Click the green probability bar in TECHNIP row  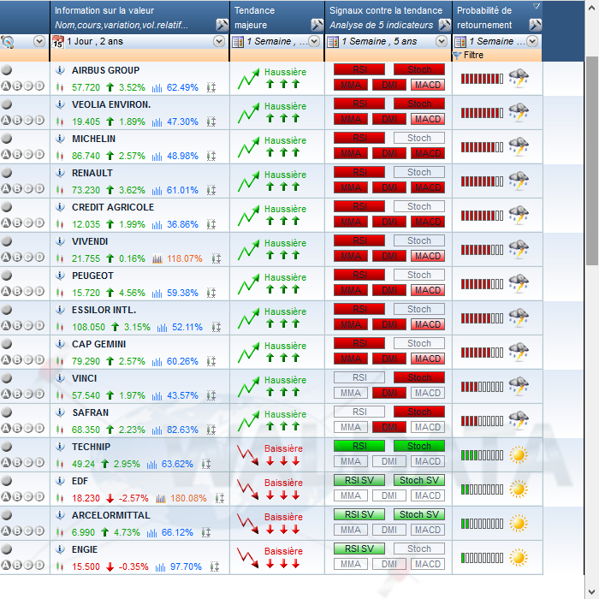tap(482, 455)
